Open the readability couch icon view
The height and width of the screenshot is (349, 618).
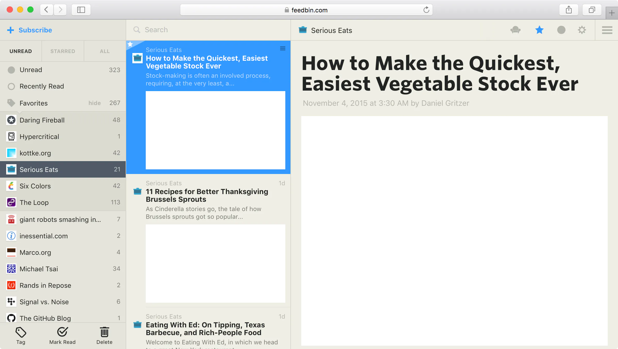tap(516, 30)
